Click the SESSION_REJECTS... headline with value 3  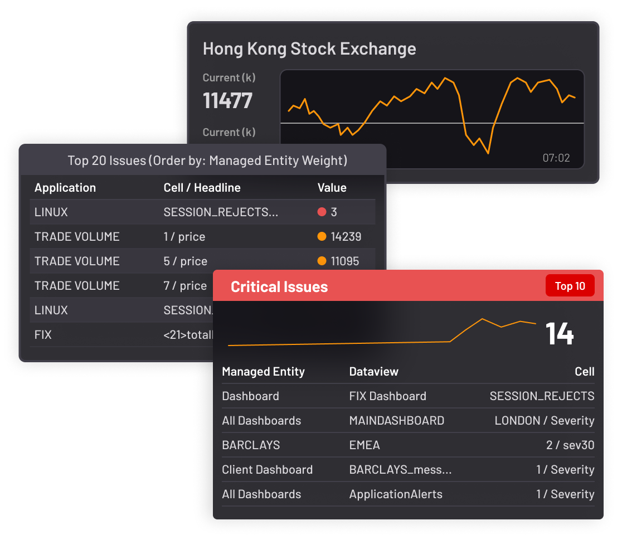coord(221,212)
